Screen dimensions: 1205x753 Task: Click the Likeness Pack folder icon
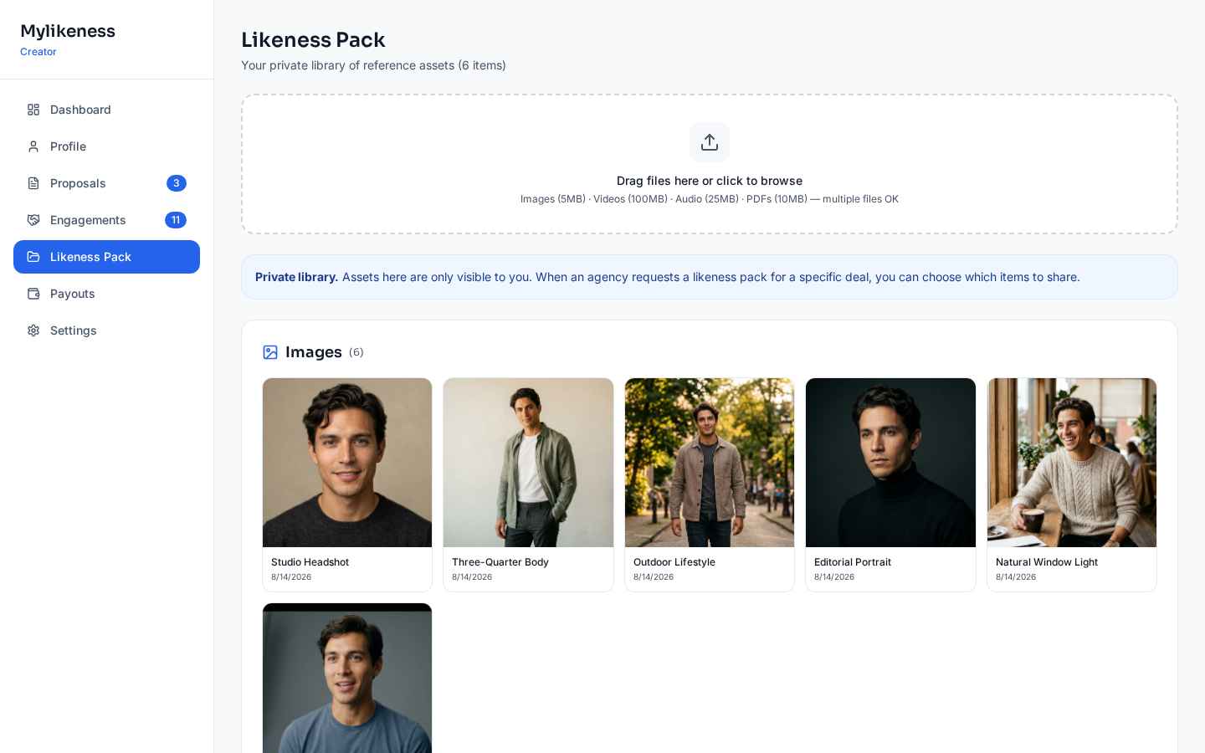tap(33, 257)
